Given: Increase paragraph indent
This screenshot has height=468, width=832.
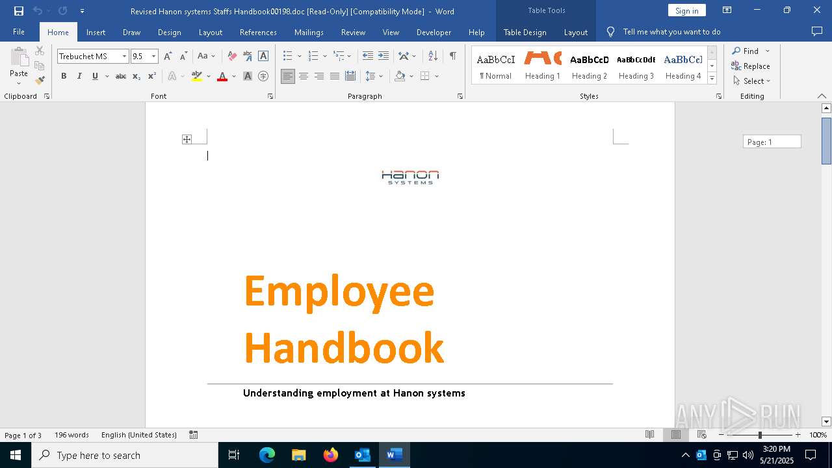Looking at the screenshot, I should point(383,57).
